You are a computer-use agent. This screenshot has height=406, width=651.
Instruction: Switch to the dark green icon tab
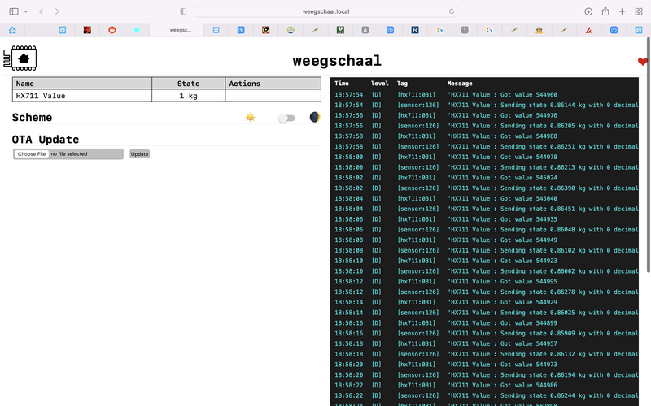pyautogui.click(x=340, y=30)
